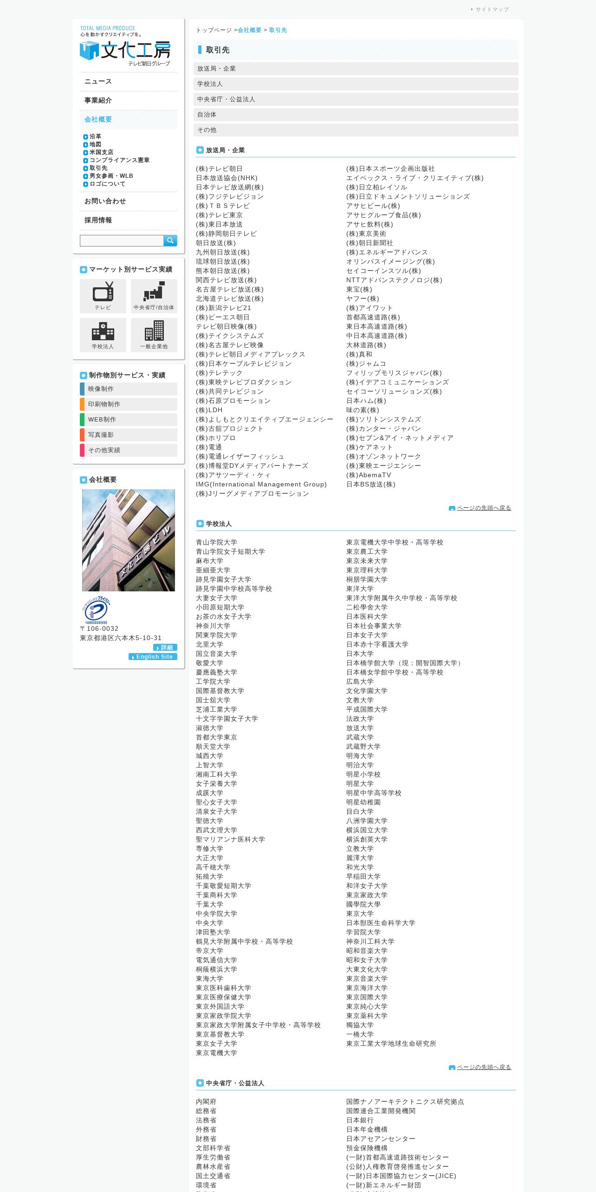This screenshot has width=596, height=1192.
Task: Click the privacy mark badge
Action: 96,610
